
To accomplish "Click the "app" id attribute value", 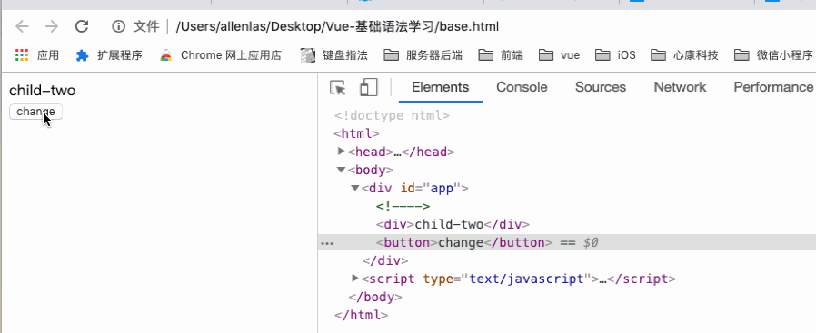I will 442,188.
